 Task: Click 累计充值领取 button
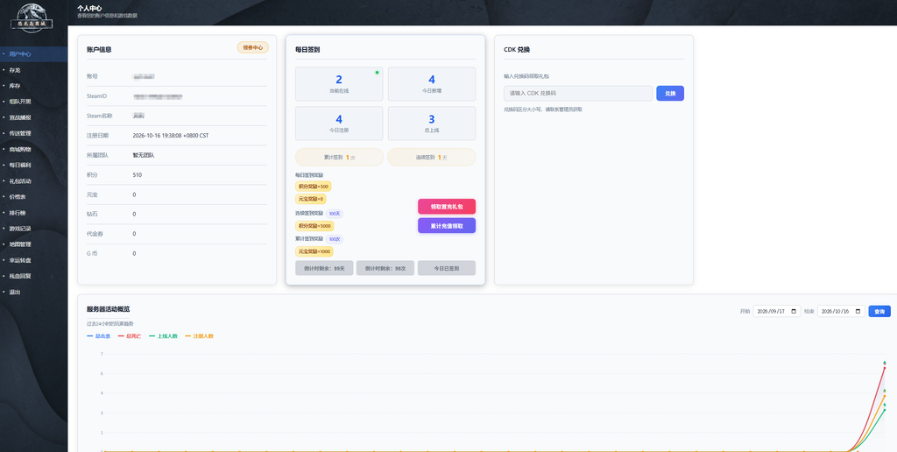coord(447,226)
